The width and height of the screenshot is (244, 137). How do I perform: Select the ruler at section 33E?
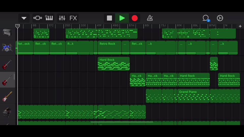pyautogui.click(x=83, y=25)
